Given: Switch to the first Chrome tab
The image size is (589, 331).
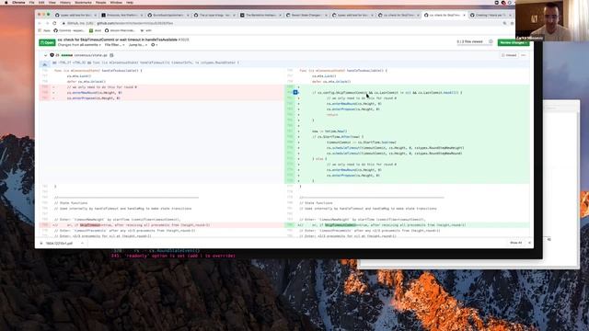Looking at the screenshot, I should click(x=75, y=15).
